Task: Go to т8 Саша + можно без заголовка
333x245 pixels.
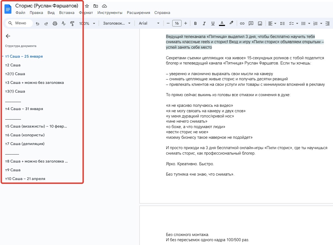Action: [x=36, y=161]
